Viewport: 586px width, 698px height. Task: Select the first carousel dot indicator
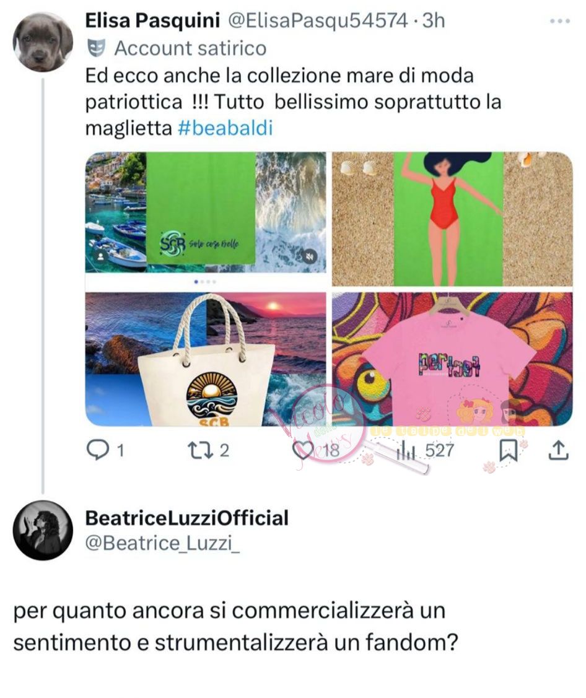[x=197, y=281]
